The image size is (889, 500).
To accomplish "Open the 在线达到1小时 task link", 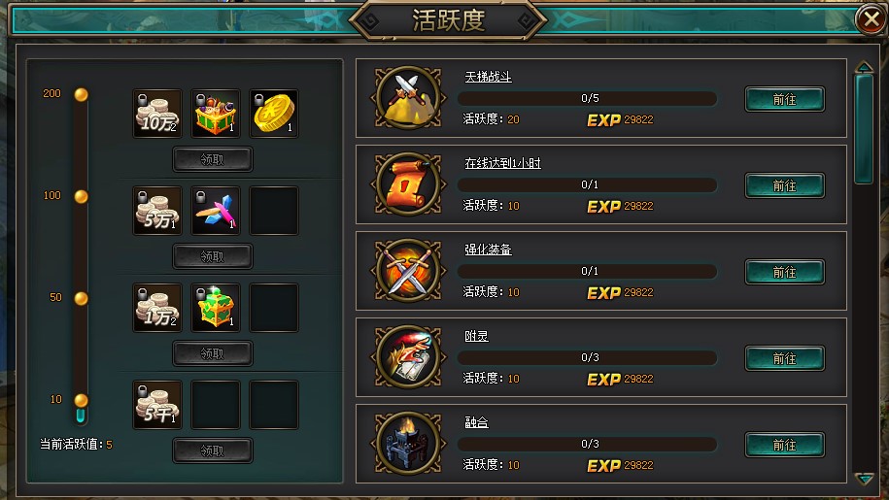I will click(x=503, y=163).
